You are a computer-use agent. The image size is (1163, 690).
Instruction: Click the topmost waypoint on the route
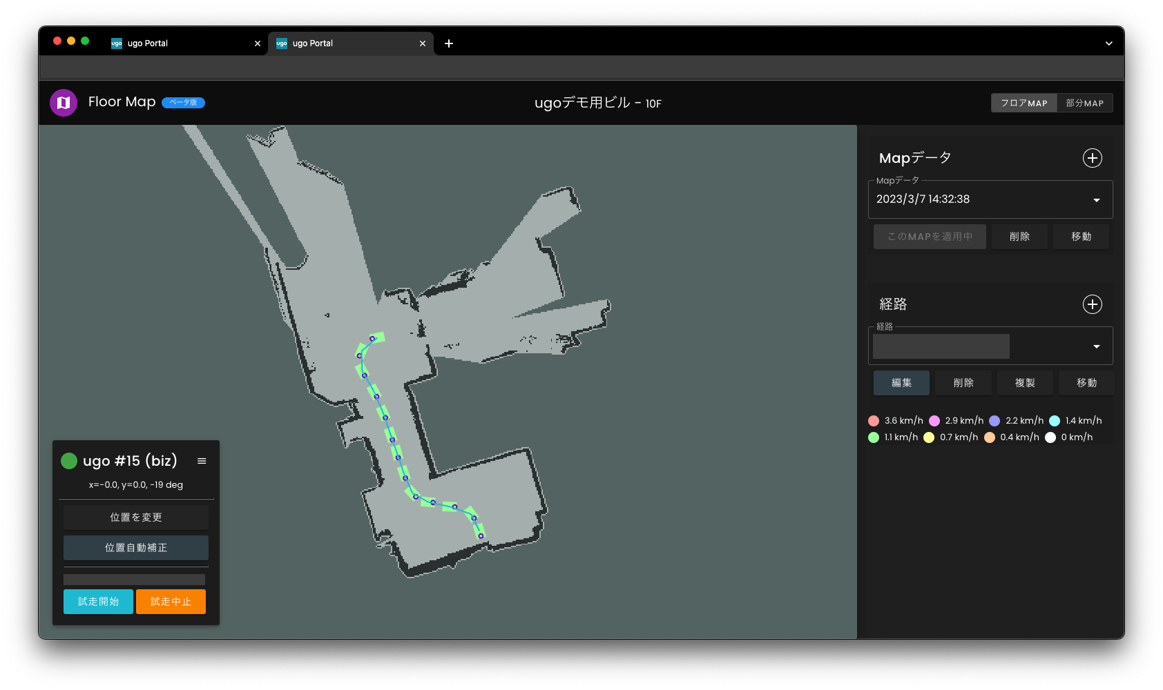372,338
